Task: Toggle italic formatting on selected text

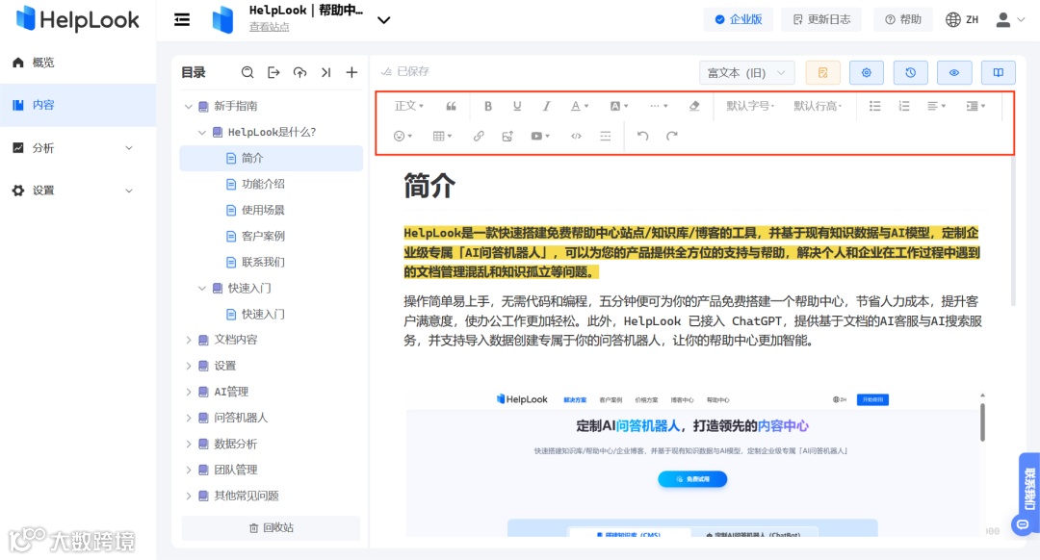Action: pyautogui.click(x=546, y=106)
